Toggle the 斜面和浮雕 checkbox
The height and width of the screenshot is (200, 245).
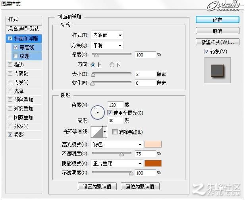coord(10,38)
